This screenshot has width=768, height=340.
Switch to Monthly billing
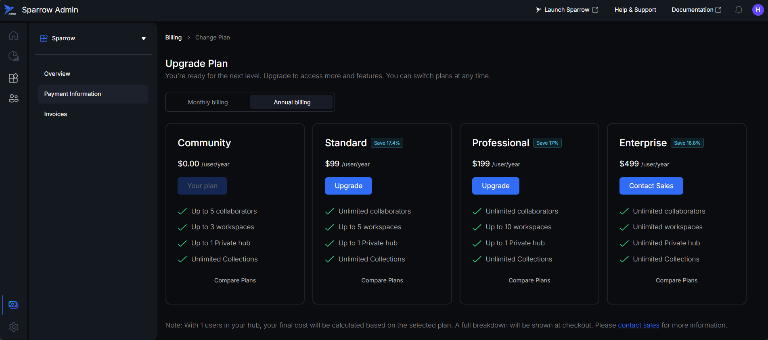pos(208,102)
